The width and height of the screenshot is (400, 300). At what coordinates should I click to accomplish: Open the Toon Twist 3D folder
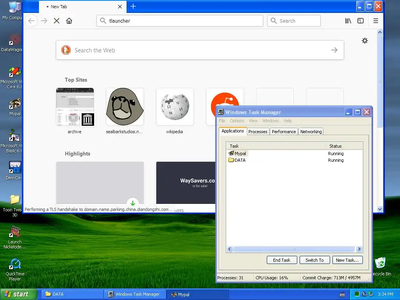click(x=12, y=205)
